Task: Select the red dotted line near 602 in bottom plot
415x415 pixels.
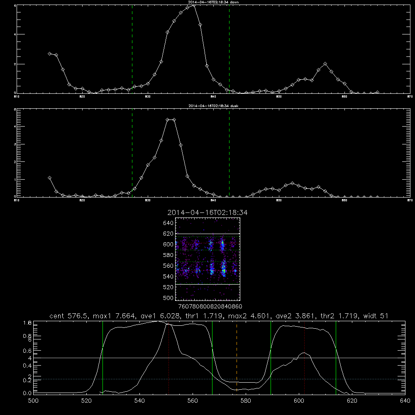Action: click(304, 357)
